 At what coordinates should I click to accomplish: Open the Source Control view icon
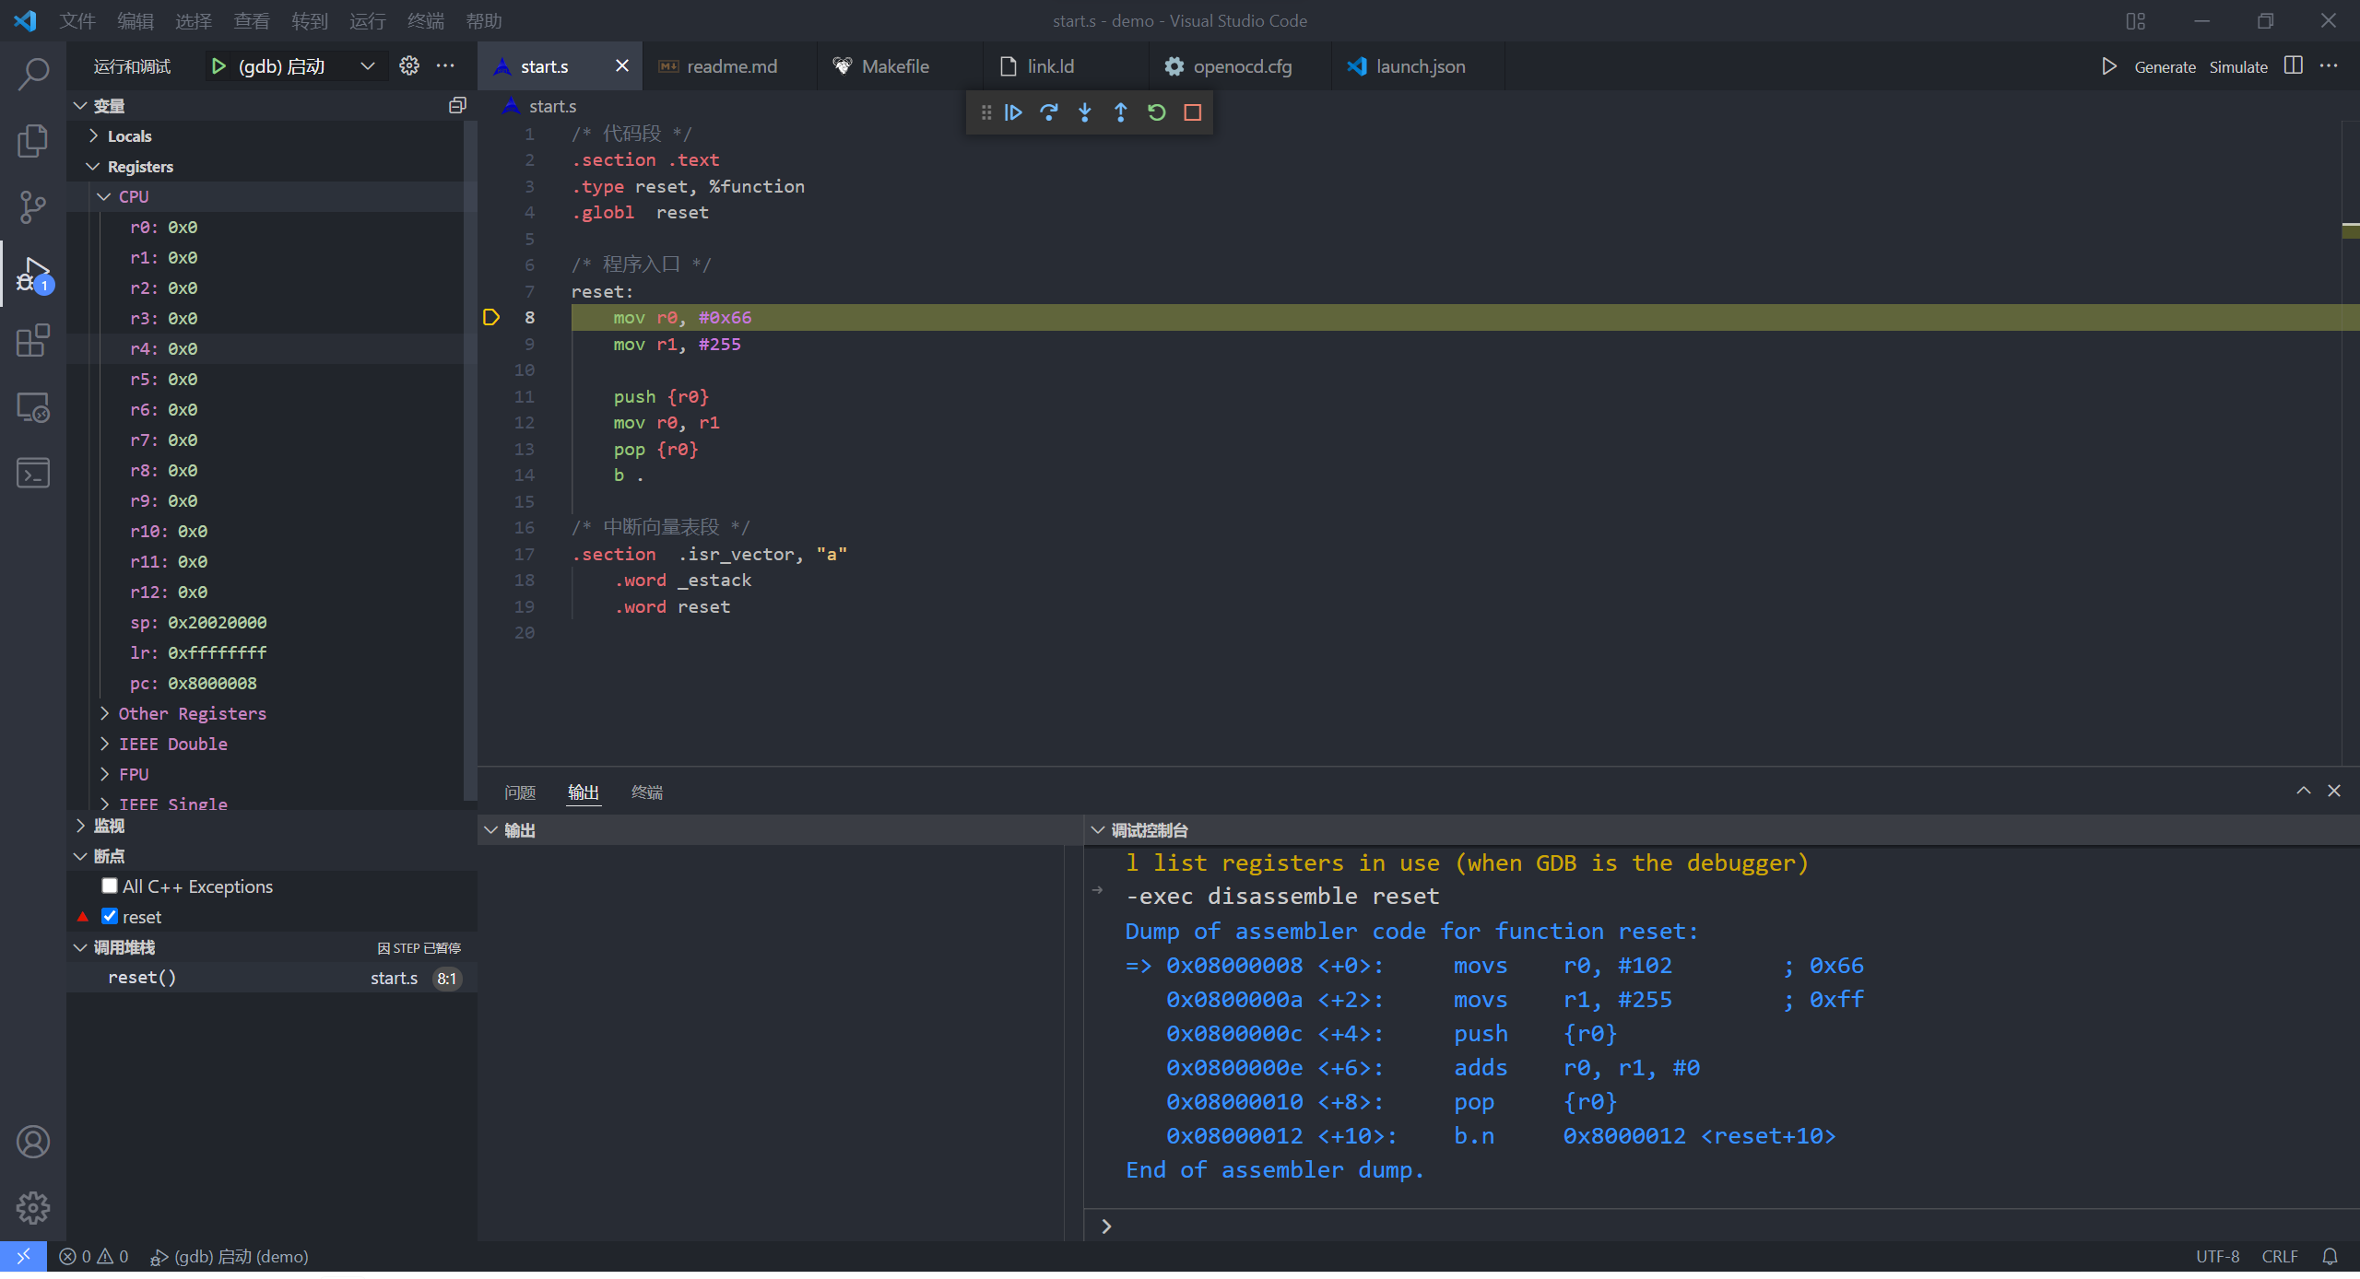pyautogui.click(x=33, y=206)
